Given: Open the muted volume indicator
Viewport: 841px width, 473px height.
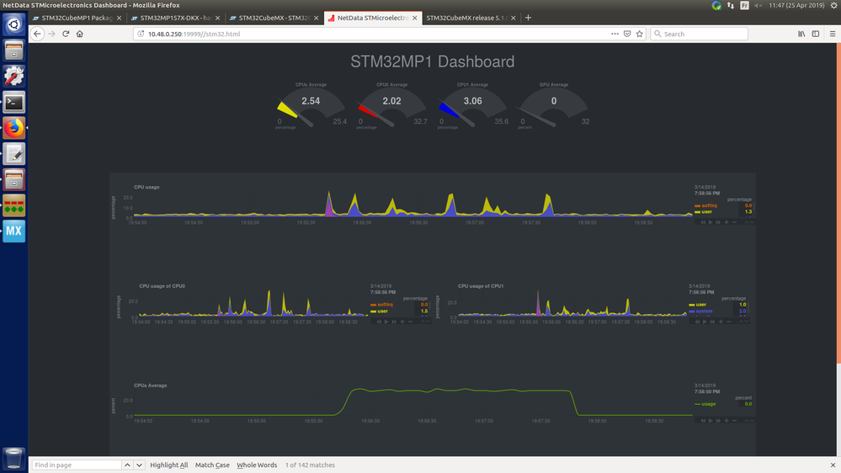Looking at the screenshot, I should [758, 5].
